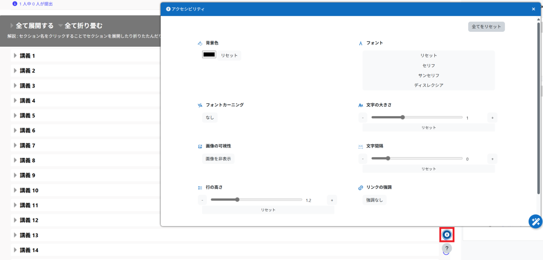Screen dimensions: 543x260
Task: Click the blue magic wand icon
Action: pos(535,221)
